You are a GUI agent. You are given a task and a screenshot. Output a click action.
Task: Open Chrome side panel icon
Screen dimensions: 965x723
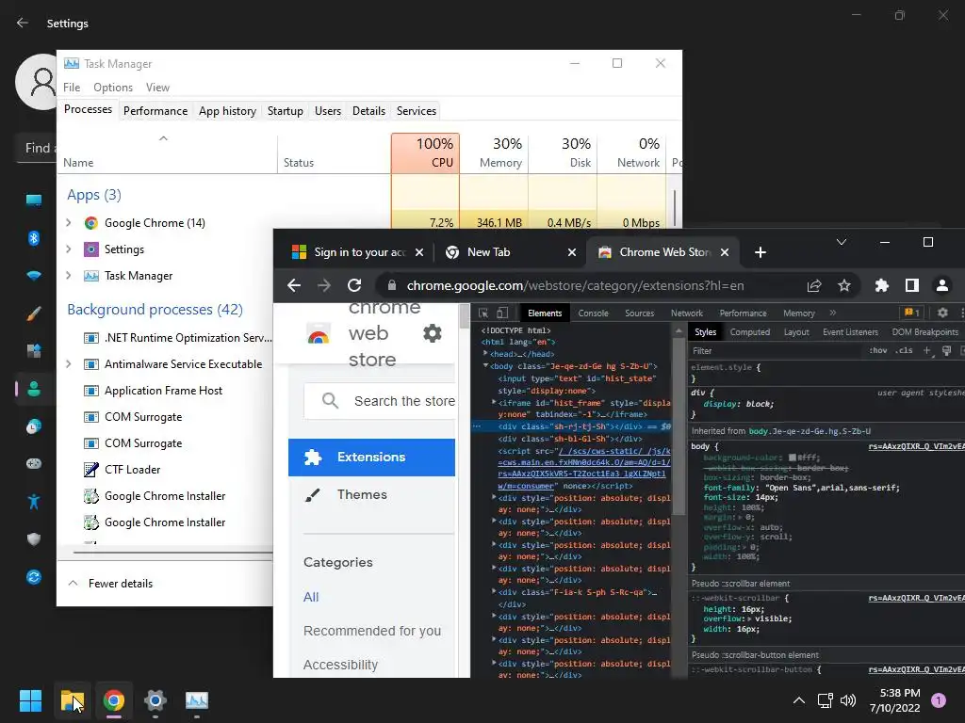click(912, 285)
